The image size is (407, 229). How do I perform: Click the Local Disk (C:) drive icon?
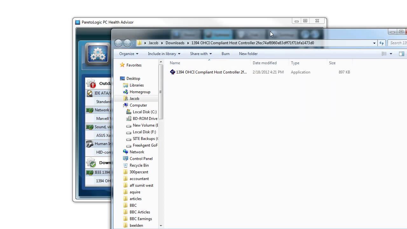[129, 112]
